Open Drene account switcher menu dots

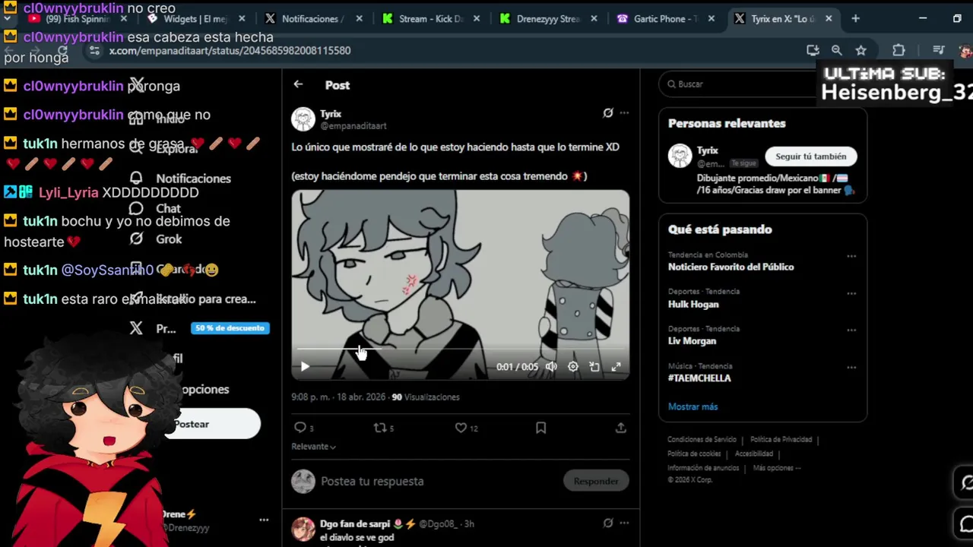click(264, 520)
